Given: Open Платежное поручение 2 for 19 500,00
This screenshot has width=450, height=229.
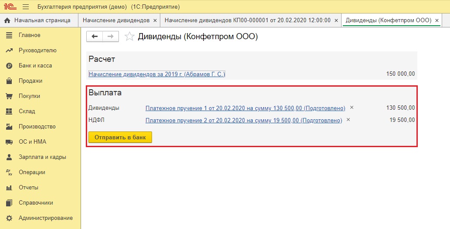Looking at the screenshot, I should (x=244, y=120).
